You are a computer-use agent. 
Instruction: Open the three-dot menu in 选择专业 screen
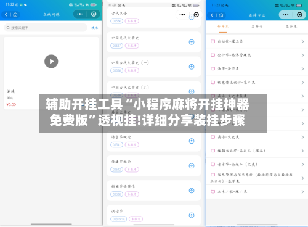pos(285,15)
